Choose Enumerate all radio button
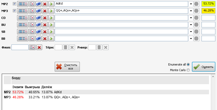The image size is (217, 110). (x=188, y=64)
